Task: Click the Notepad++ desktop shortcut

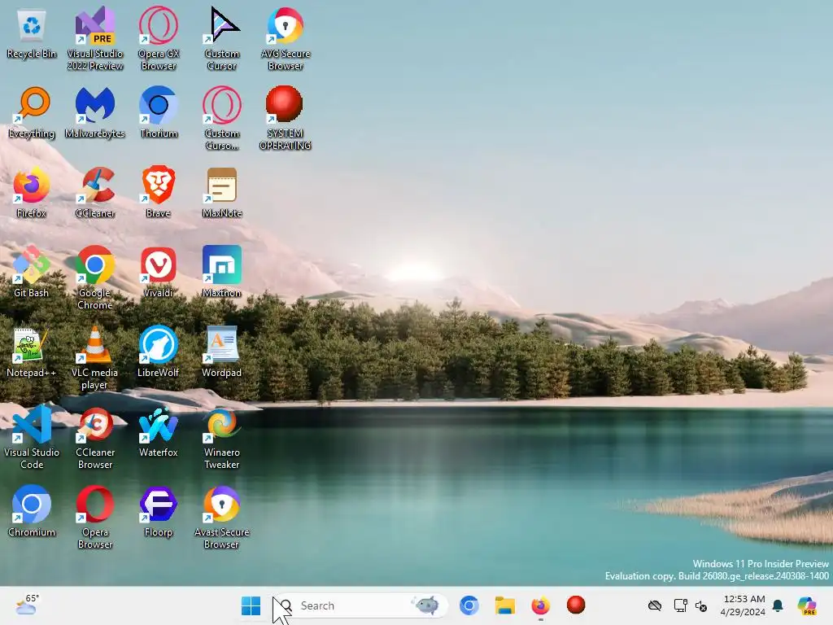Action: (x=32, y=352)
